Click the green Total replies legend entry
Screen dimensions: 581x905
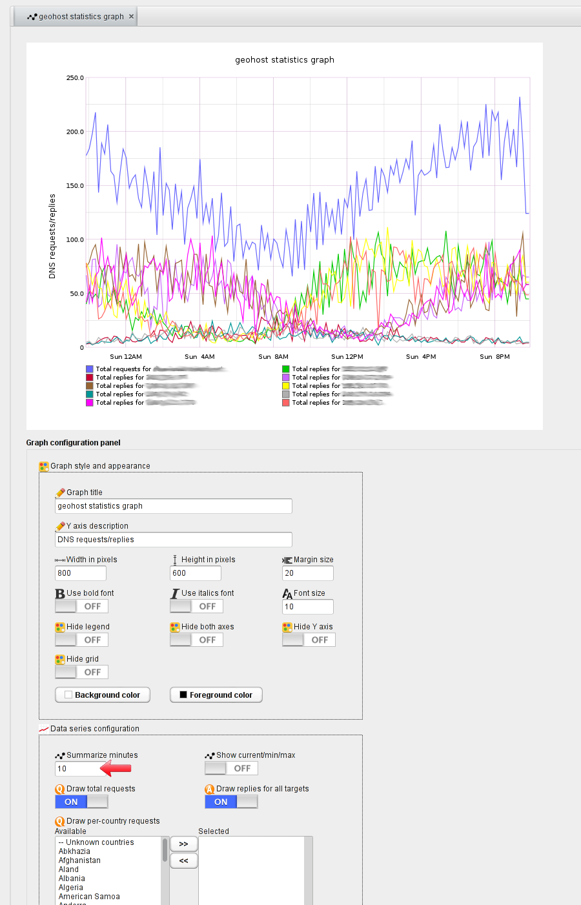coord(336,369)
